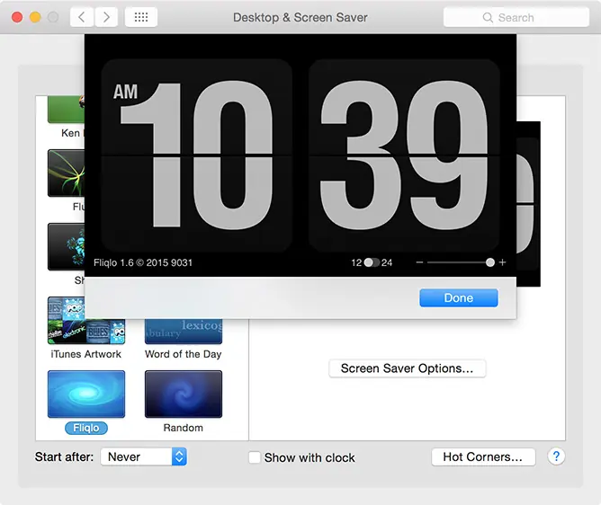This screenshot has height=505, width=601.
Task: Click the Fliqlo label
Action: pos(86,428)
